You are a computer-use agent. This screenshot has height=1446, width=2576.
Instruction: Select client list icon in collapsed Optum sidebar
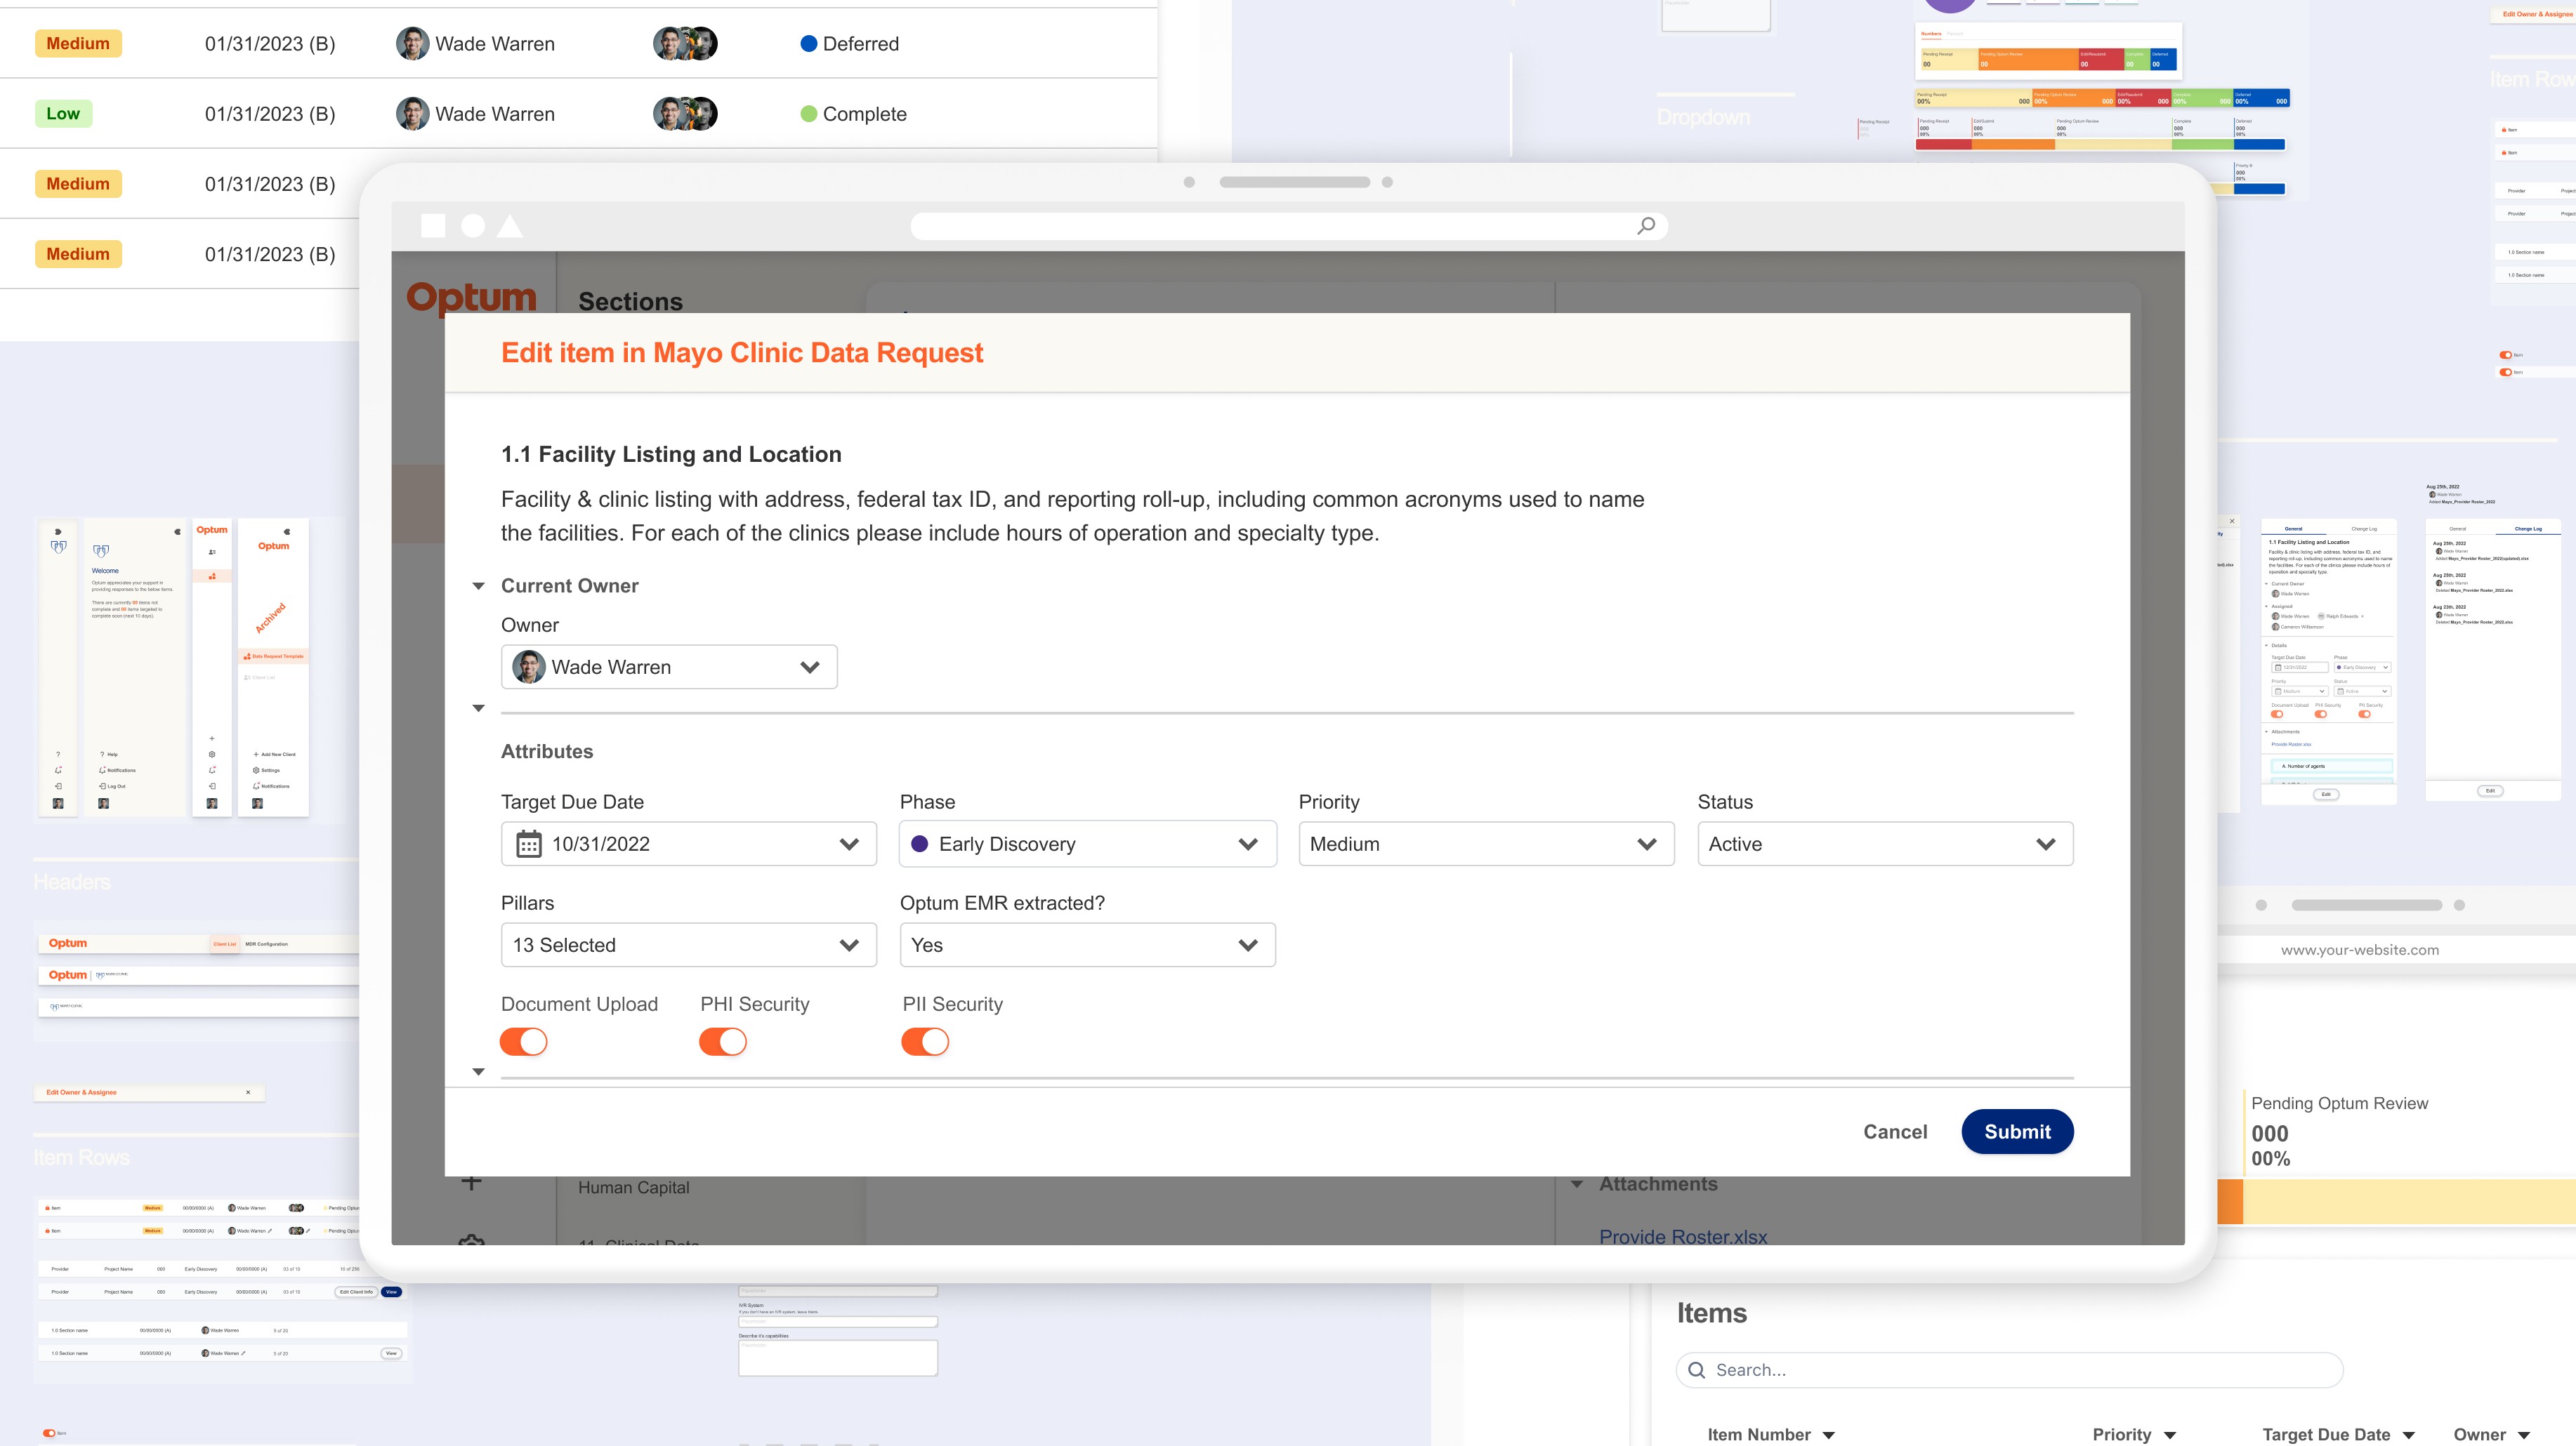pyautogui.click(x=212, y=552)
